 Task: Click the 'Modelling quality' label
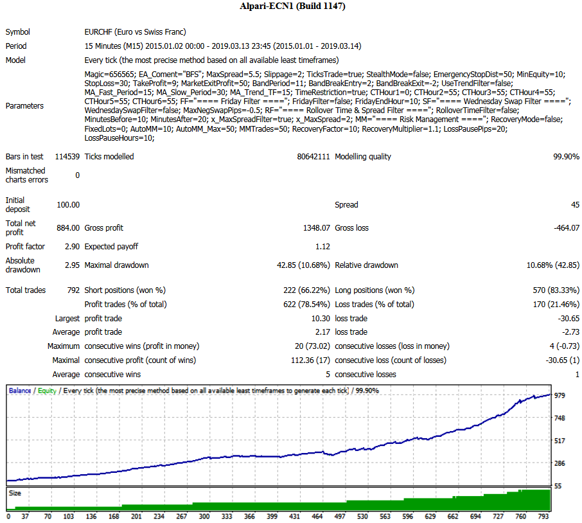363,157
